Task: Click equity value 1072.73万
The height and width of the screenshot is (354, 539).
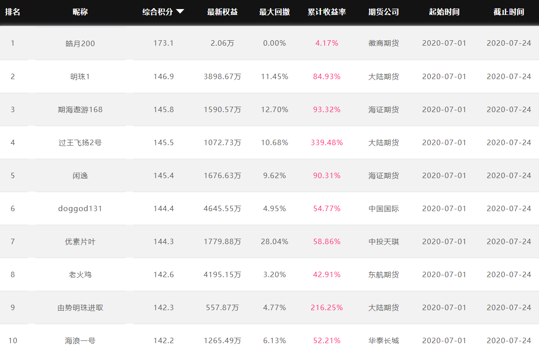Action: coord(222,142)
